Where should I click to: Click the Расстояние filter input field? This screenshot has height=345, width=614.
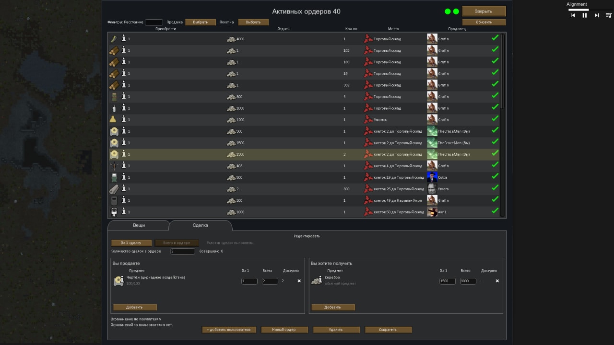click(154, 22)
